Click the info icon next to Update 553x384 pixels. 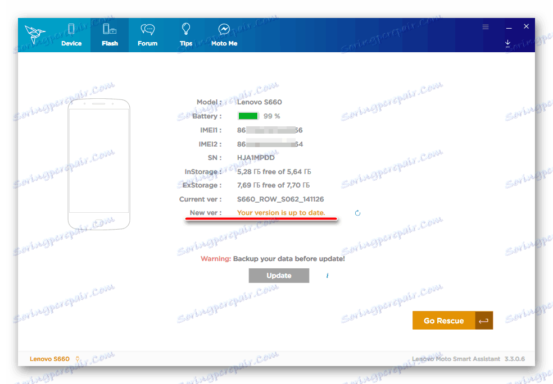[327, 275]
